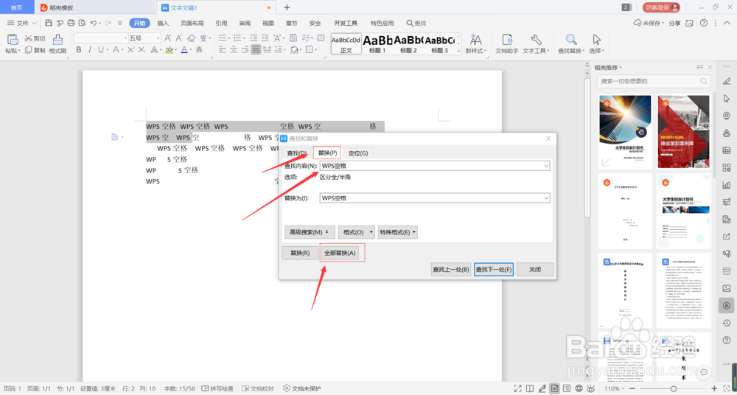Click the history clock icon in right sidebar
Screen dimensions: 737x395
(x=726, y=323)
